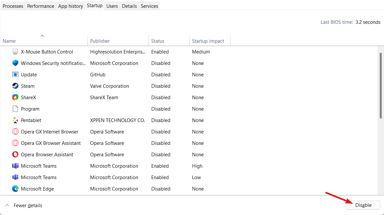Click the Valve Corporation publisher cell
Screen dimensions: 384x215
(x=109, y=86)
